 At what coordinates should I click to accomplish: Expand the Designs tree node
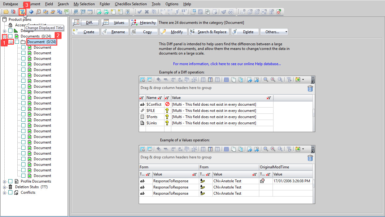[x=5, y=31]
